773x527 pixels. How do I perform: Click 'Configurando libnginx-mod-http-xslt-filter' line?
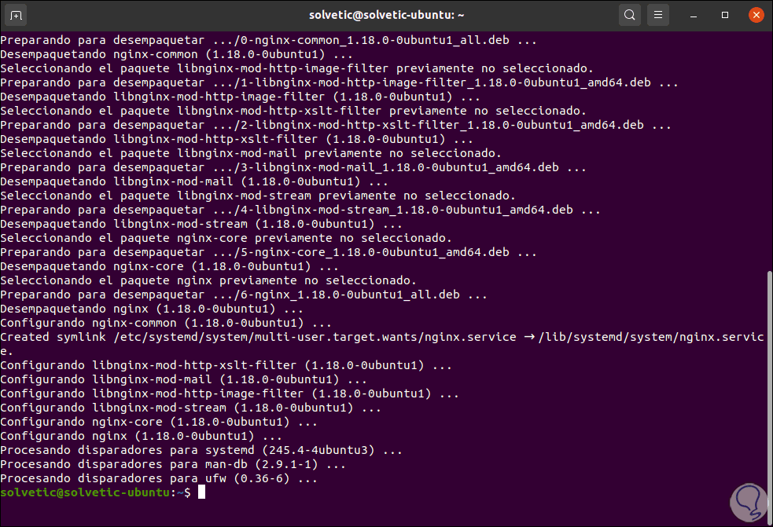(x=226, y=365)
